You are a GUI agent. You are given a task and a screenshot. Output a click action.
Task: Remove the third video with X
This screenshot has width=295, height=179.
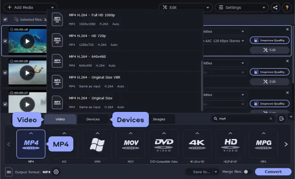[x=287, y=92]
